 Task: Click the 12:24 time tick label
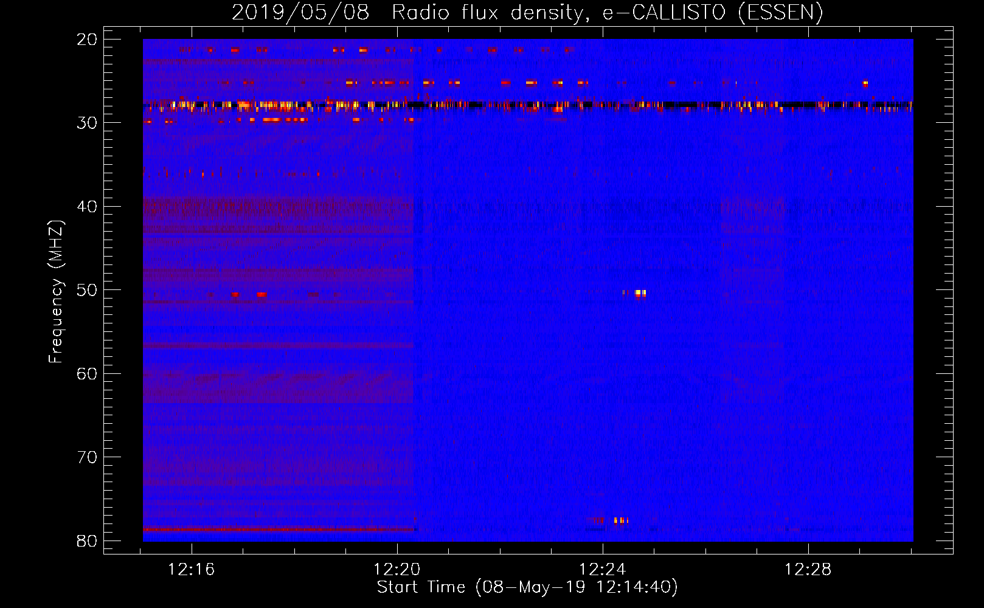point(603,570)
